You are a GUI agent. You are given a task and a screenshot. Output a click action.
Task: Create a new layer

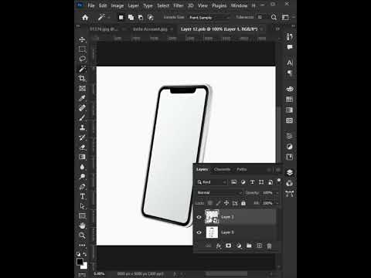(259, 246)
